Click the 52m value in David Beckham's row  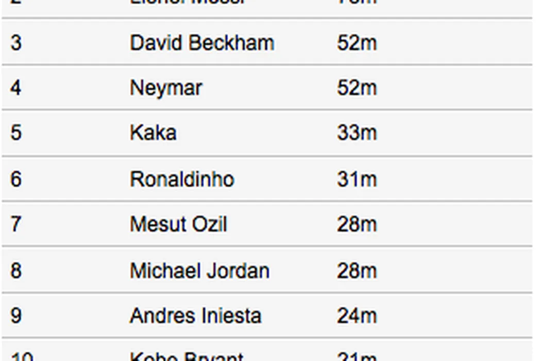(x=357, y=43)
